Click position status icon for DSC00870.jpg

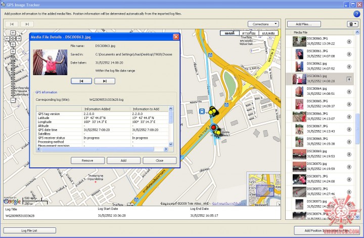tap(349, 167)
